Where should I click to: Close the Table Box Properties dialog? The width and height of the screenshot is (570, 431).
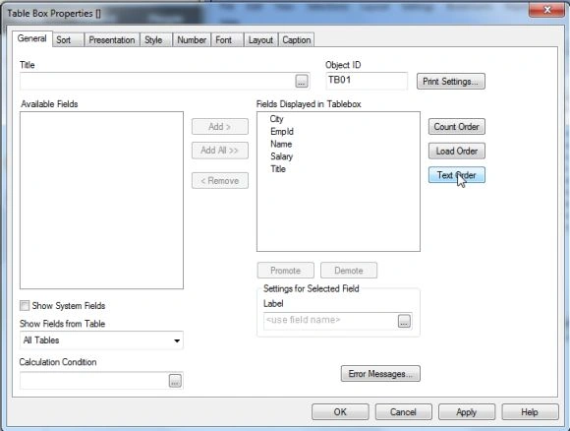[547, 10]
